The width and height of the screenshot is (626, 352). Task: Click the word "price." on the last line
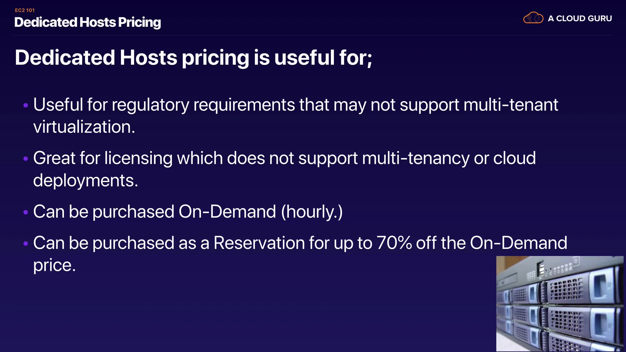tap(54, 265)
